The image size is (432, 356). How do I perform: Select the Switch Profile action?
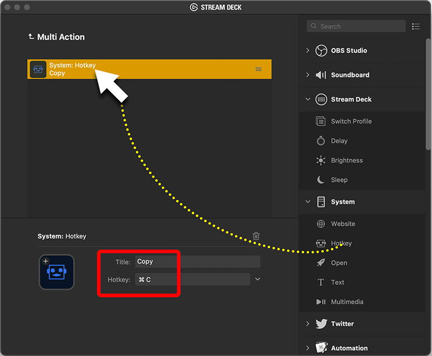pos(352,121)
